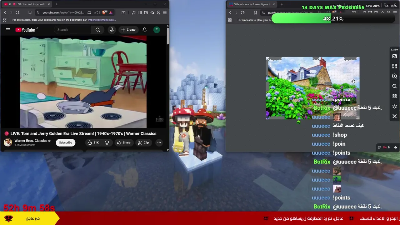This screenshot has width=400, height=225.
Task: Click the YouTube address bar URL
Action: (x=63, y=12)
